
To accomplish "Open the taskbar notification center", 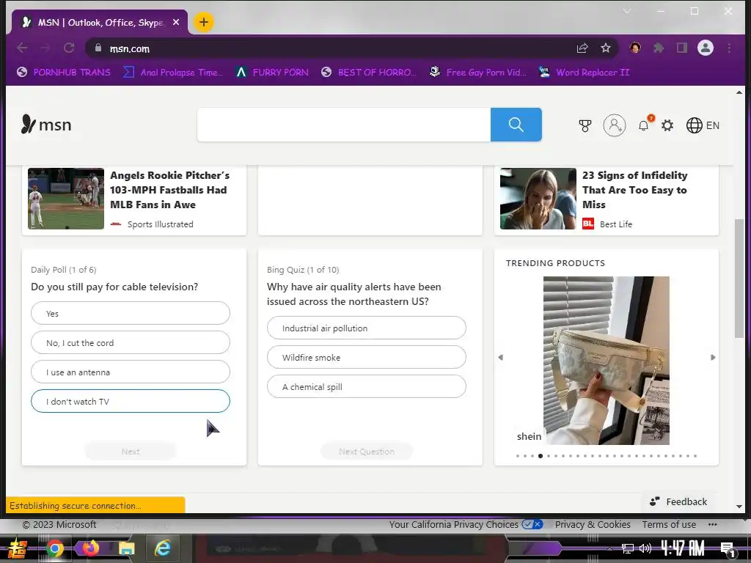I will (x=727, y=549).
